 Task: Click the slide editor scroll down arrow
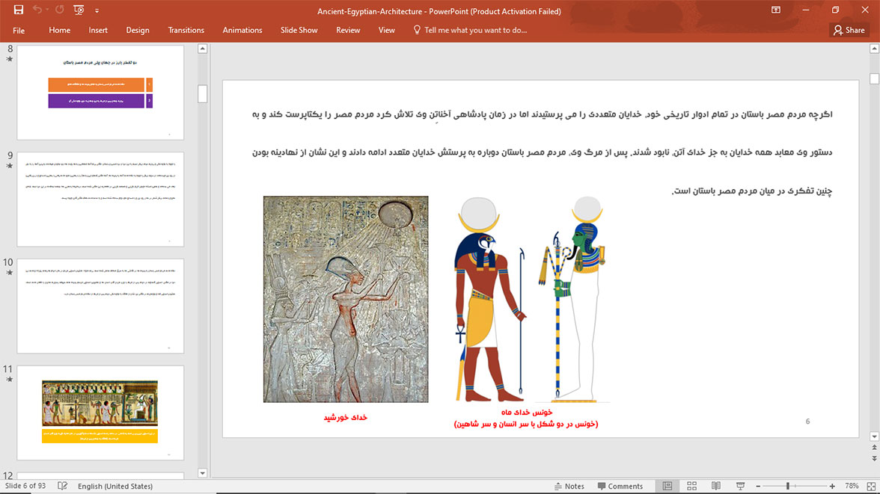(874, 436)
